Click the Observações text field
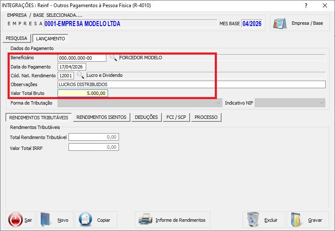335x231 pixels. click(x=191, y=84)
